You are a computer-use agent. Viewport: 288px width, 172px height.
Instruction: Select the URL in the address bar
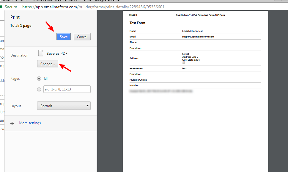coord(93,7)
